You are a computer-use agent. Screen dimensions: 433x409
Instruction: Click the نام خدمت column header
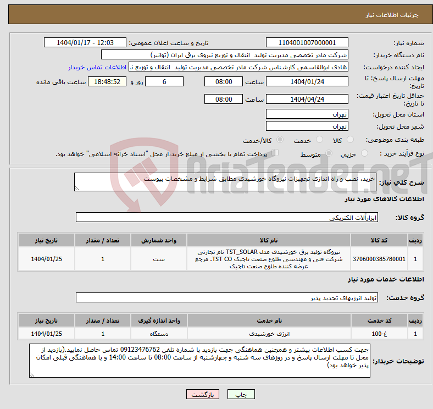269,320
